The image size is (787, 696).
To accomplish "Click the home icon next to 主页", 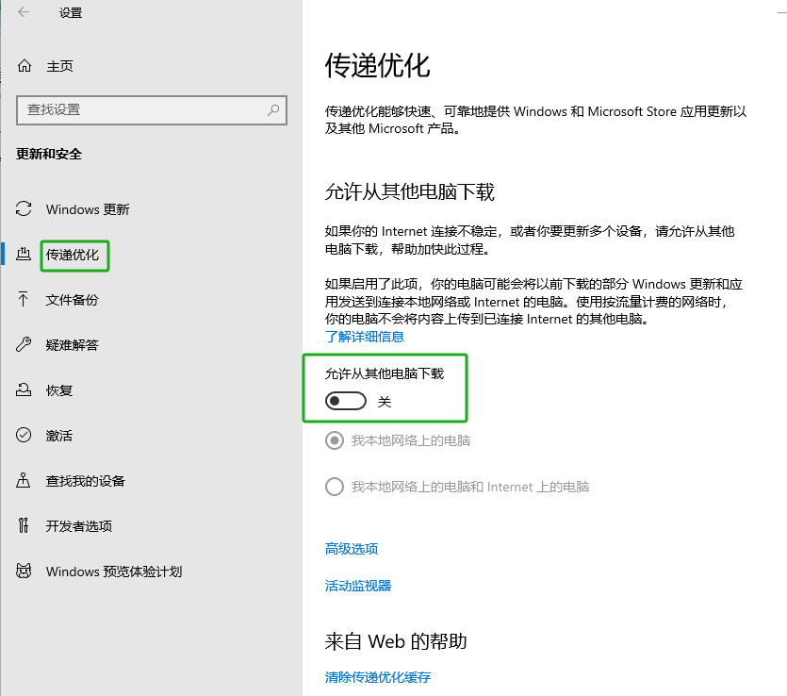I will pyautogui.click(x=25, y=66).
